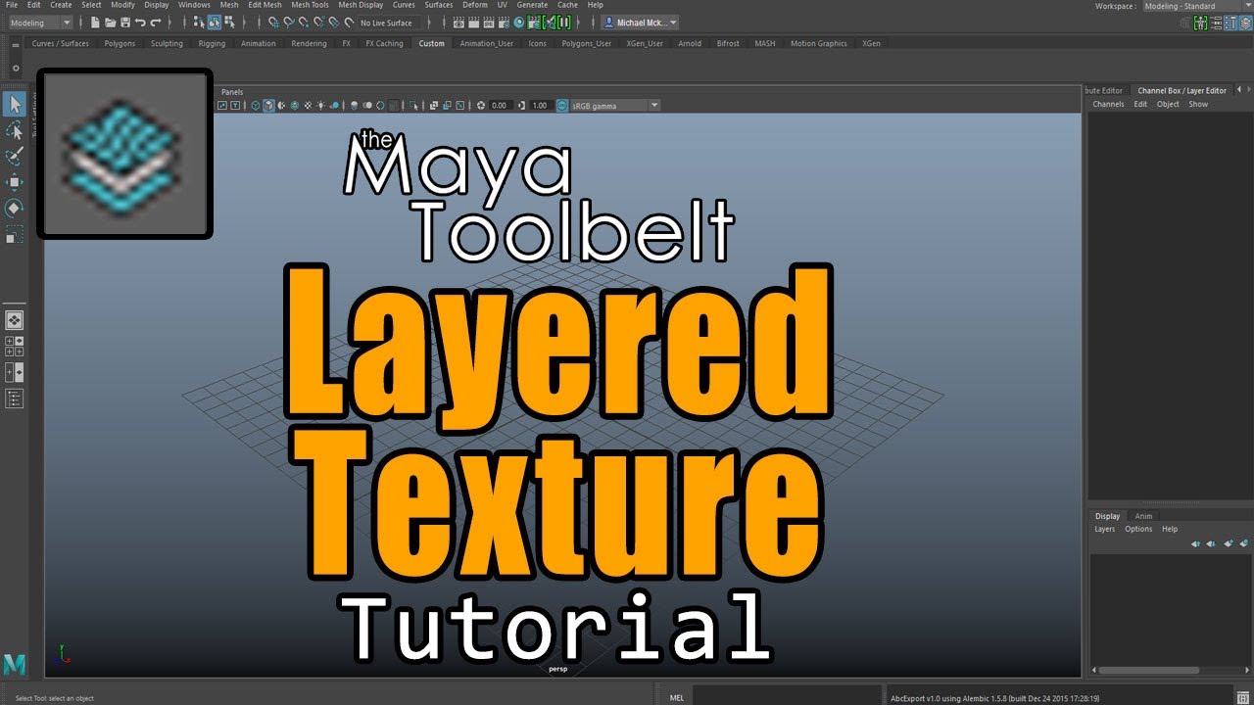
Task: Toggle Select by object type mode
Action: (214, 23)
